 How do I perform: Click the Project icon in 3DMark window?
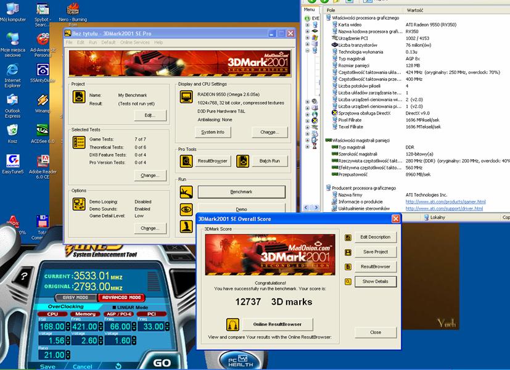point(79,97)
